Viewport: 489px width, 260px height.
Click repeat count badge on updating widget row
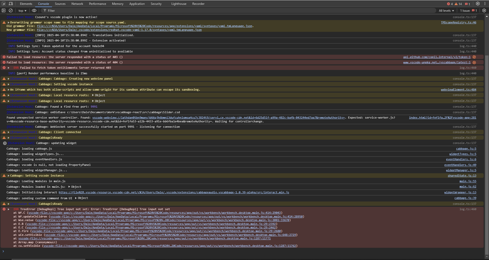pos(5,143)
